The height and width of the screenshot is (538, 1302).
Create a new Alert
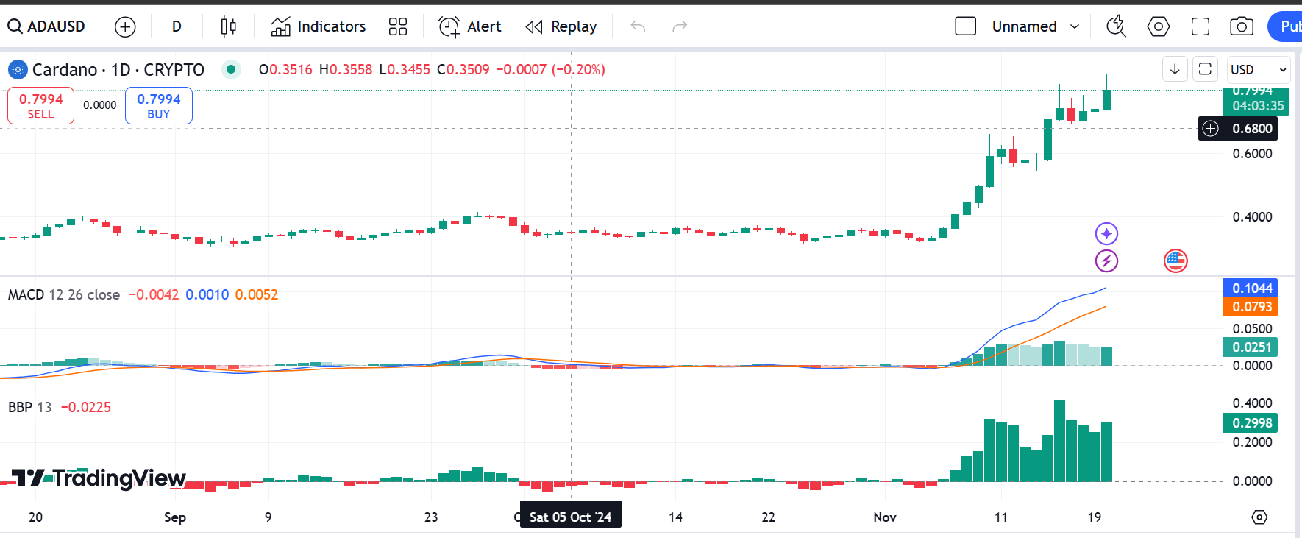(469, 26)
